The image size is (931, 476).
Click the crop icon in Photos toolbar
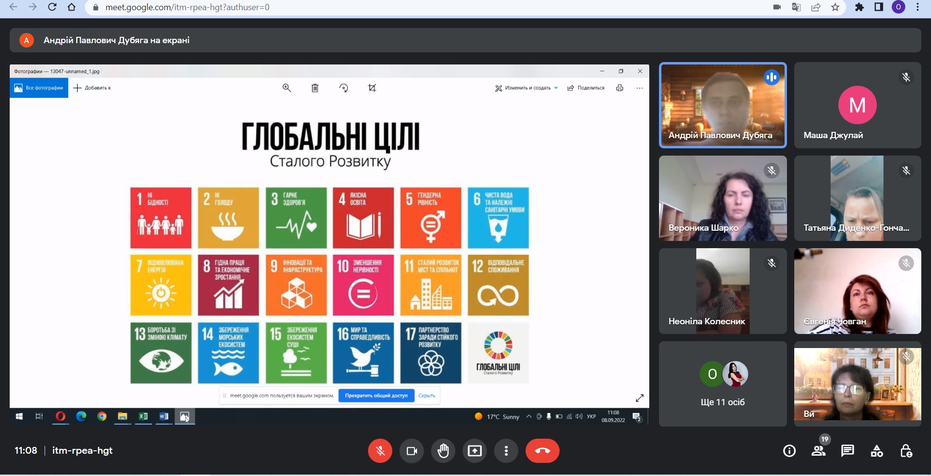pos(372,88)
